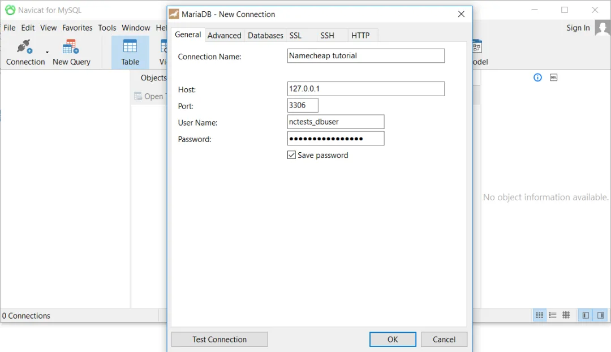Maximize the Navicat main window
Screen dimensions: 611x352
(x=565, y=10)
